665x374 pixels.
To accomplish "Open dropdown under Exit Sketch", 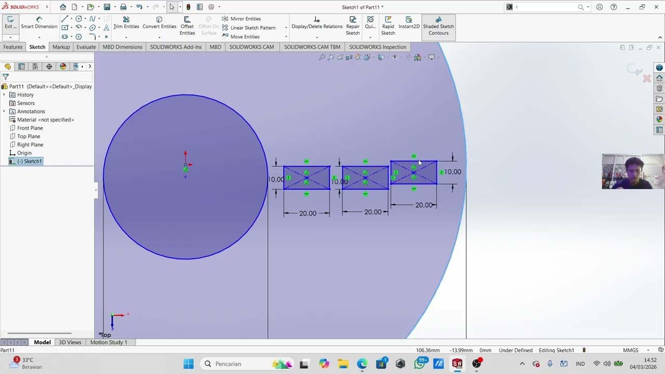I will pos(10,37).
